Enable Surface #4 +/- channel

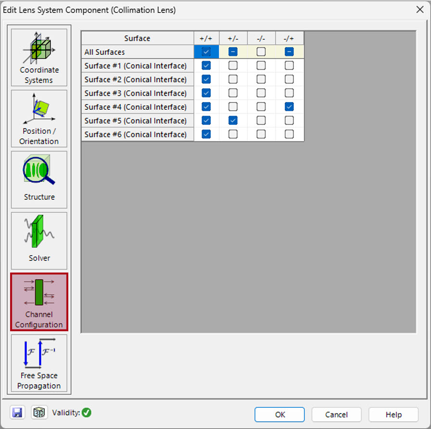click(233, 107)
